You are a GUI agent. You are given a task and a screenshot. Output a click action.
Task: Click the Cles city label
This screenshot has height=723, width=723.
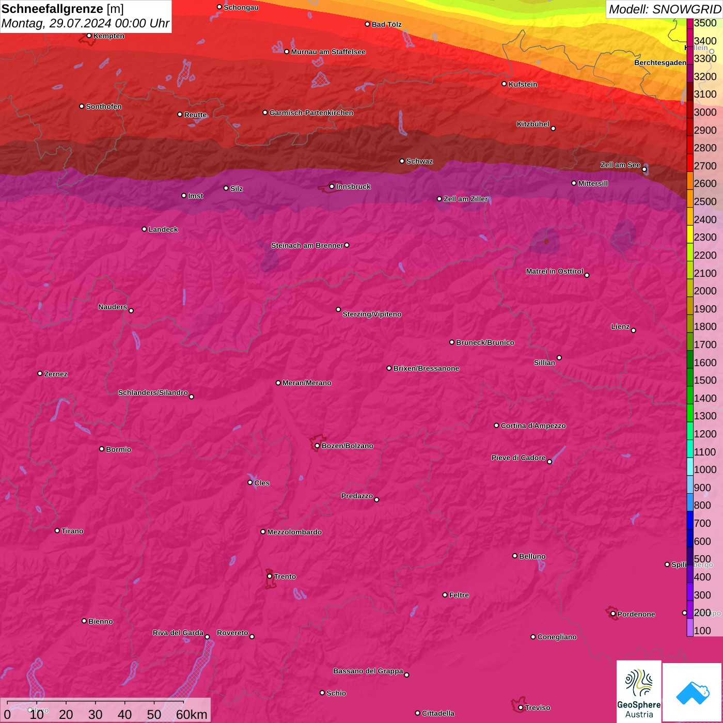click(x=262, y=483)
